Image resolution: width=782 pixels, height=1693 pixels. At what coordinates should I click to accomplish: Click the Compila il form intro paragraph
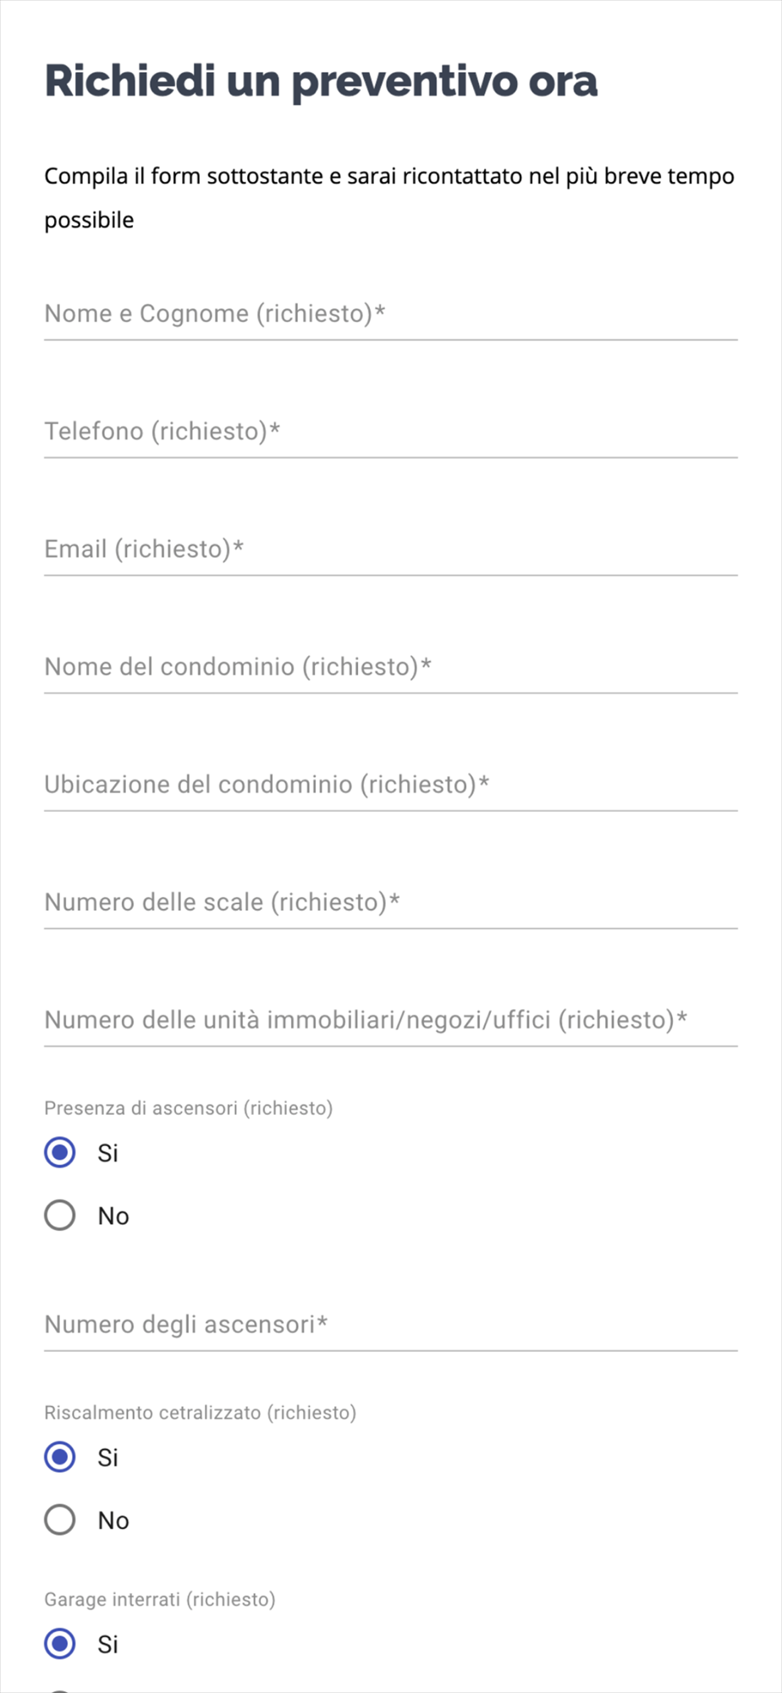[x=389, y=198]
